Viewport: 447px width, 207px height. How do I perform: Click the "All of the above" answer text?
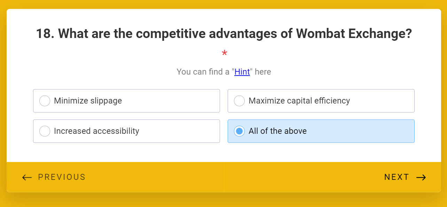pos(277,131)
